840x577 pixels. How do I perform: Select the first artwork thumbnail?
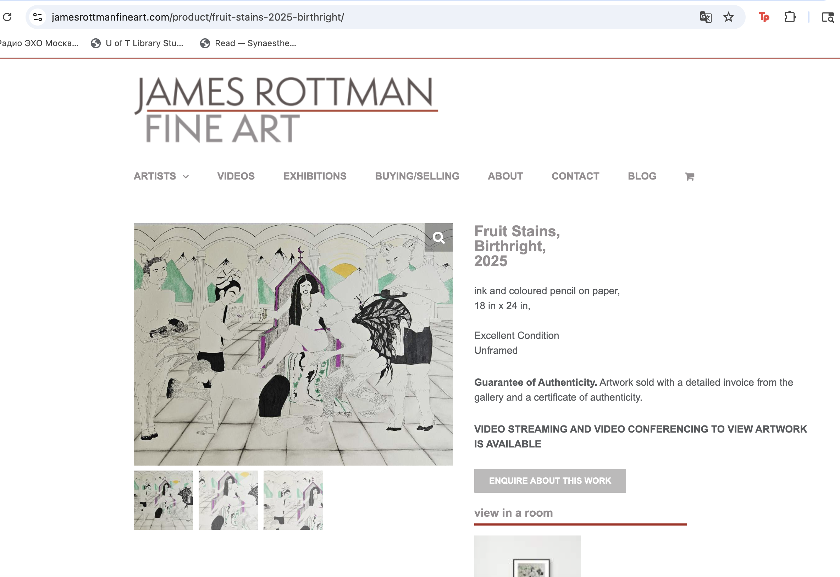pyautogui.click(x=164, y=500)
